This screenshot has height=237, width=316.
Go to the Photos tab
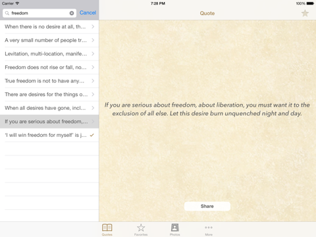pyautogui.click(x=175, y=230)
